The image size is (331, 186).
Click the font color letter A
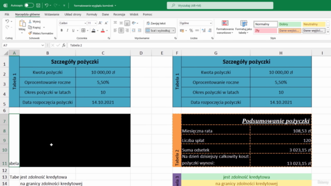tap(102, 30)
